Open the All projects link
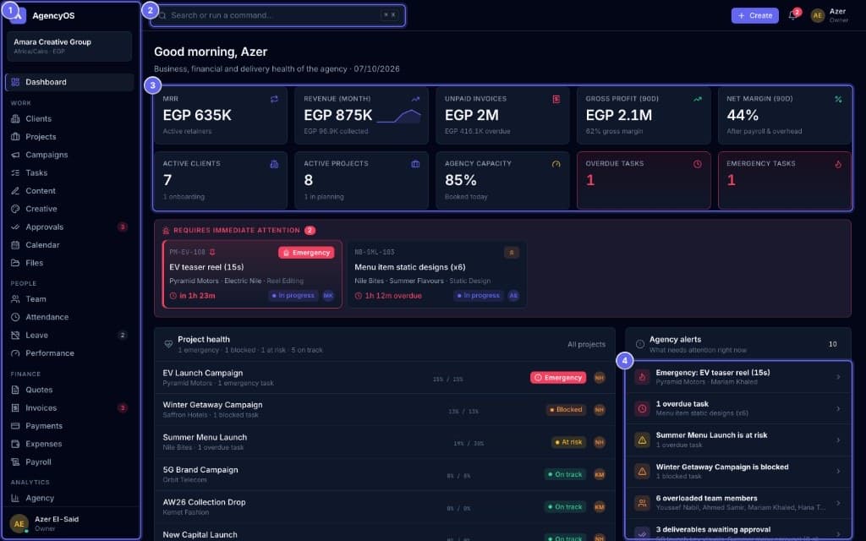 click(x=586, y=345)
